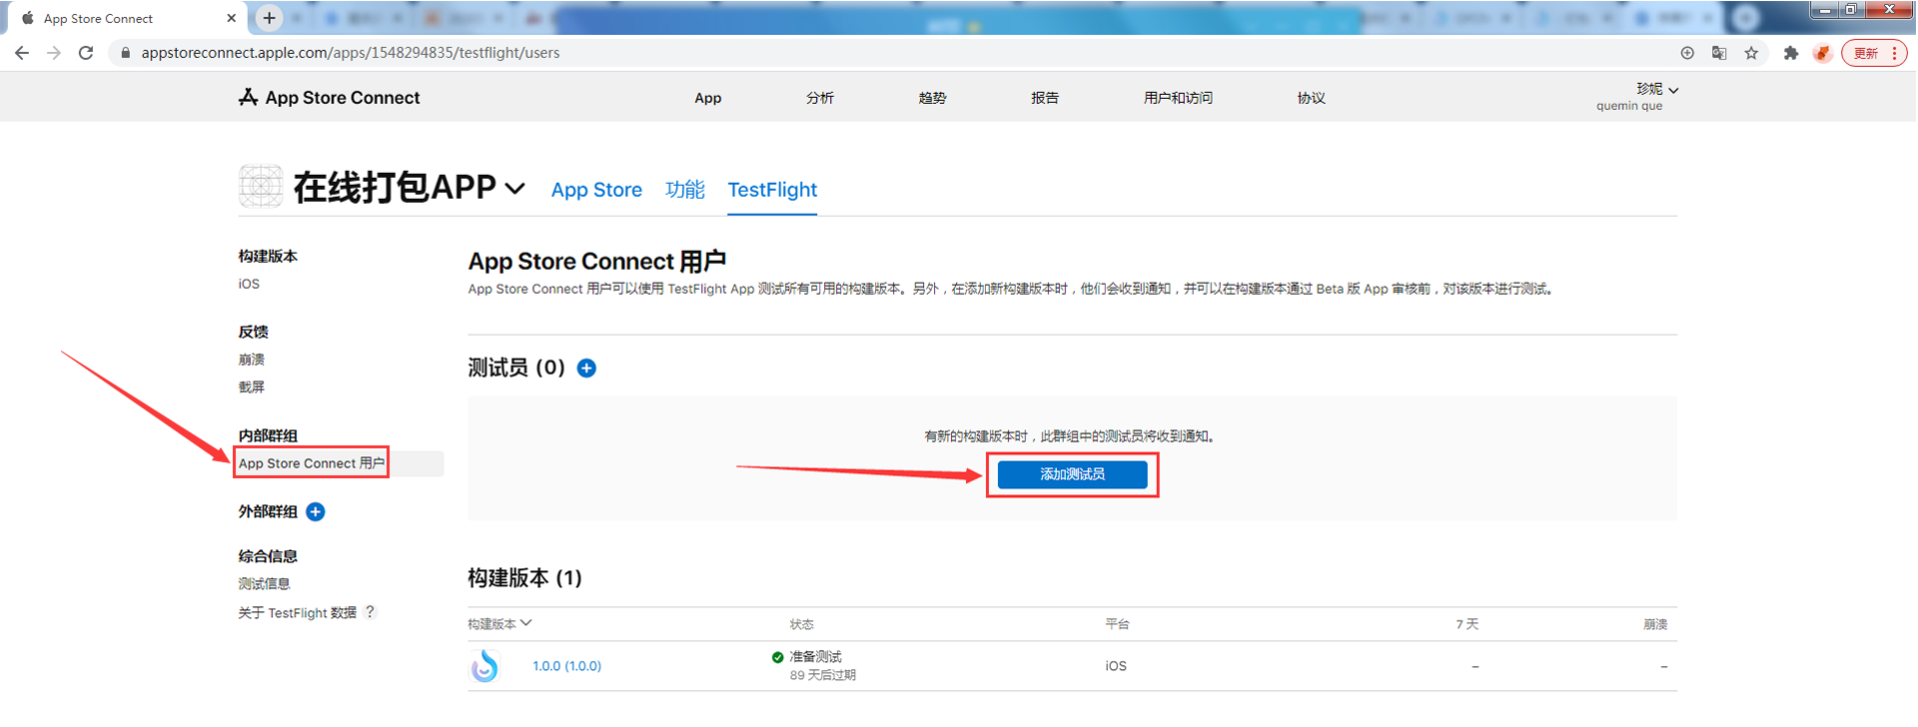Click the browser back arrow
The width and height of the screenshot is (1918, 727).
[x=22, y=53]
